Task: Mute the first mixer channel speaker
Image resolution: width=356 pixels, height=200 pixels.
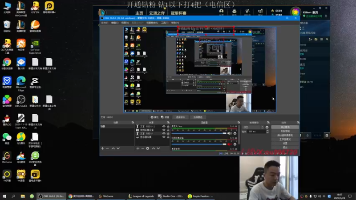Action: (230, 133)
